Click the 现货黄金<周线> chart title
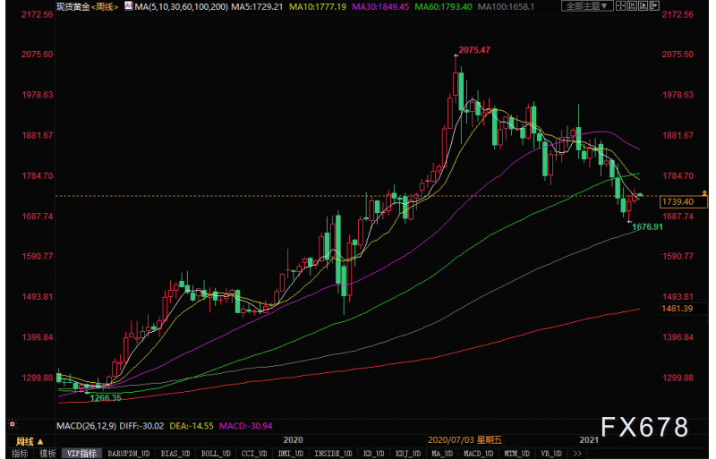 coord(87,7)
